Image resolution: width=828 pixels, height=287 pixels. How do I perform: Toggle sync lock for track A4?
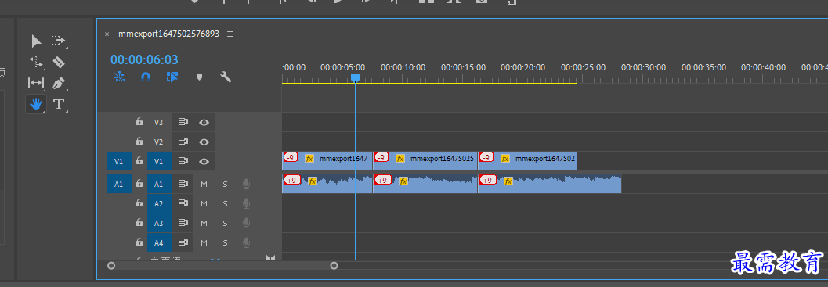tap(183, 242)
